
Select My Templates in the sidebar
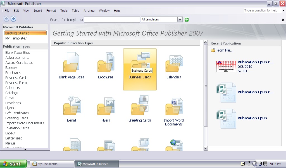tap(16, 38)
